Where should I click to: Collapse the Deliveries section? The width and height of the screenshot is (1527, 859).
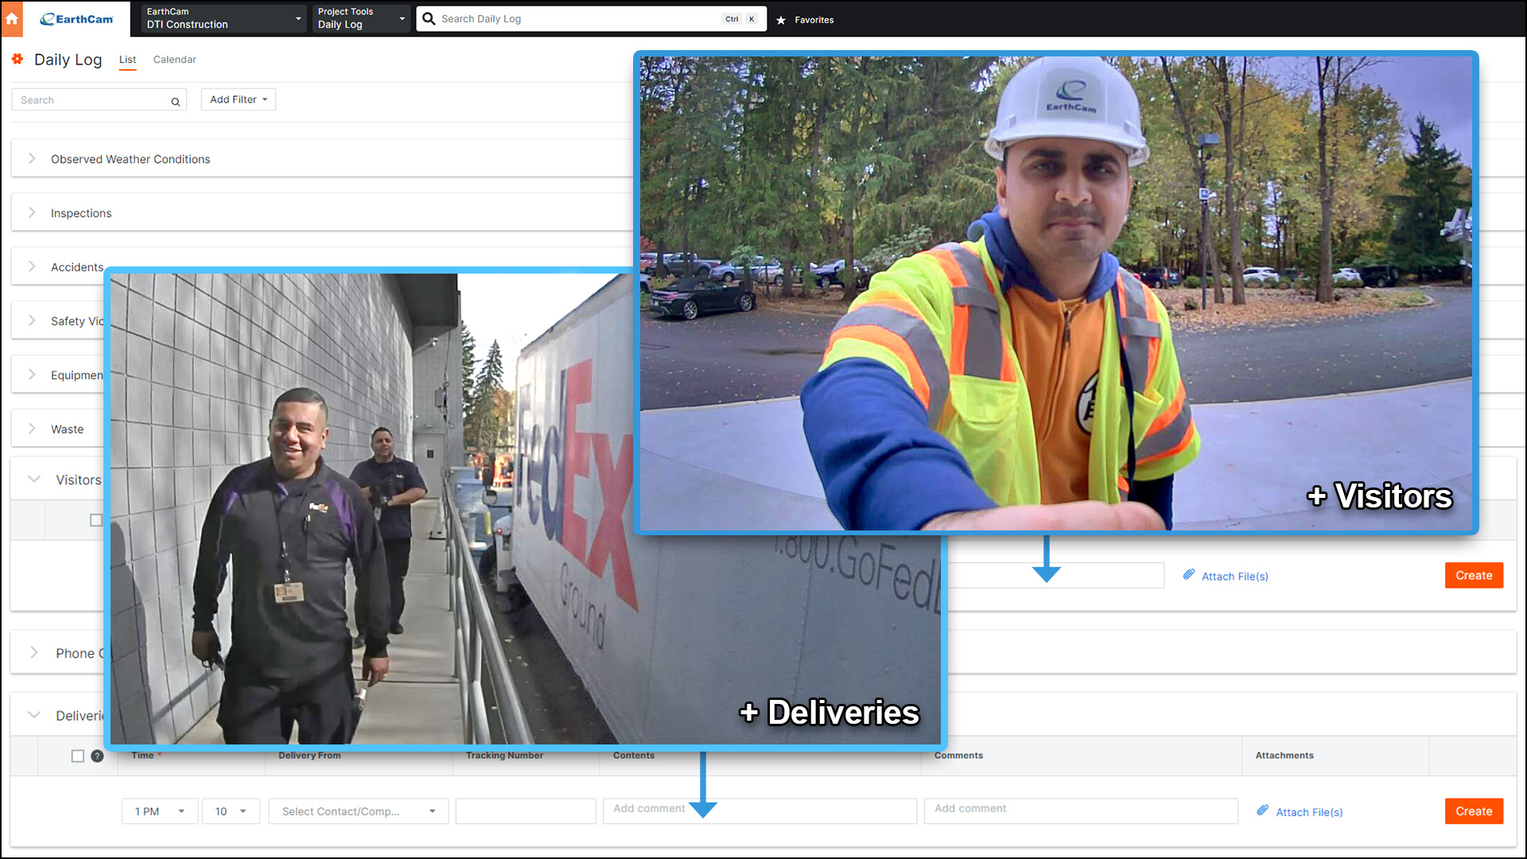(x=34, y=715)
